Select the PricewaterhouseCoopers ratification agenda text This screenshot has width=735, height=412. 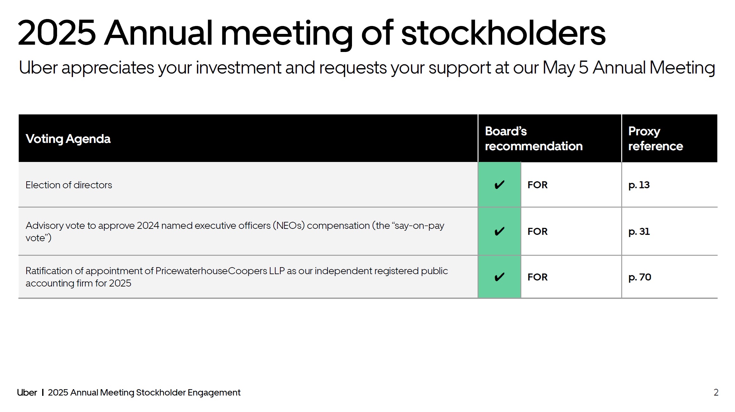pyautogui.click(x=237, y=277)
